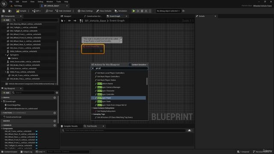Select the Event BeginPlay node
The height and width of the screenshot is (154, 274).
point(93,49)
